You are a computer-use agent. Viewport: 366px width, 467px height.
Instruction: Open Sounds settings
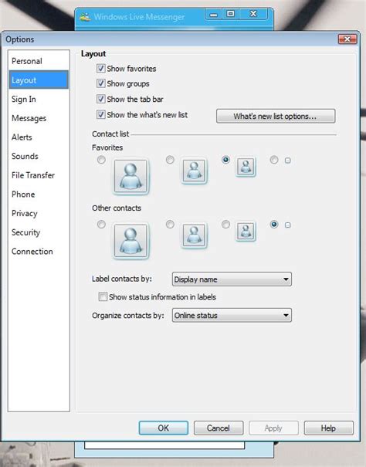point(39,157)
